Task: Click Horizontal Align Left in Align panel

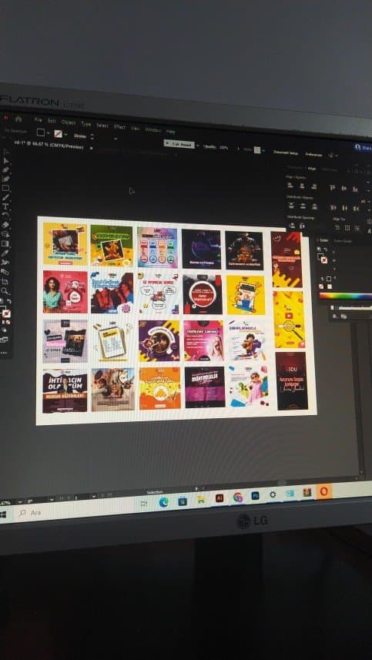Action: 290,186
